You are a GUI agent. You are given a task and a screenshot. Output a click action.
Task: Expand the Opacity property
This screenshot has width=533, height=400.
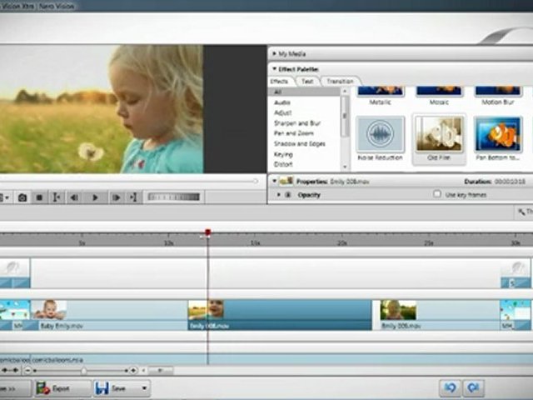pyautogui.click(x=278, y=194)
